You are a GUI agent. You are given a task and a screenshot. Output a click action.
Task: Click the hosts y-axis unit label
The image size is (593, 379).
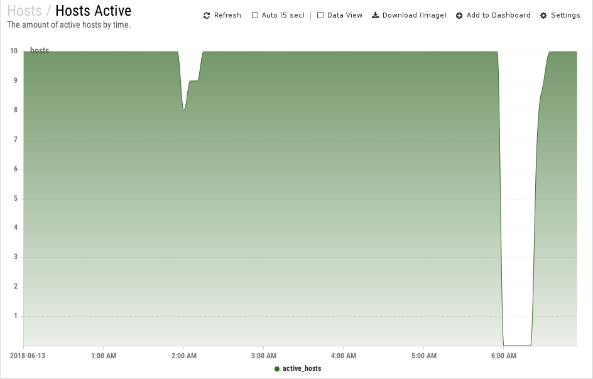[40, 50]
